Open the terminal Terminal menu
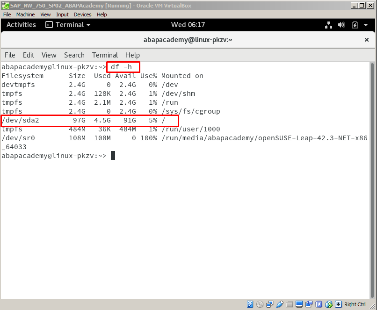The image size is (377, 310). point(105,55)
